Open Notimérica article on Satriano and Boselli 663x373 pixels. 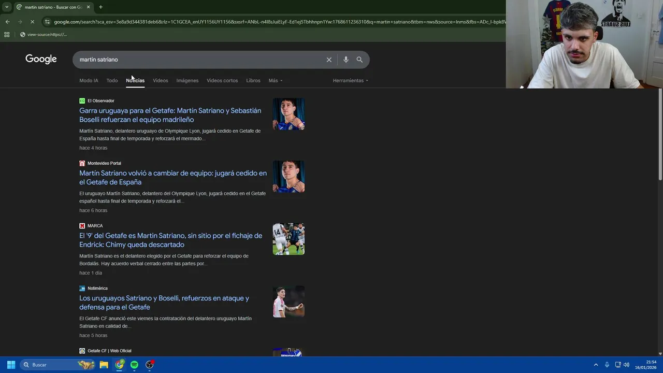pyautogui.click(x=164, y=303)
